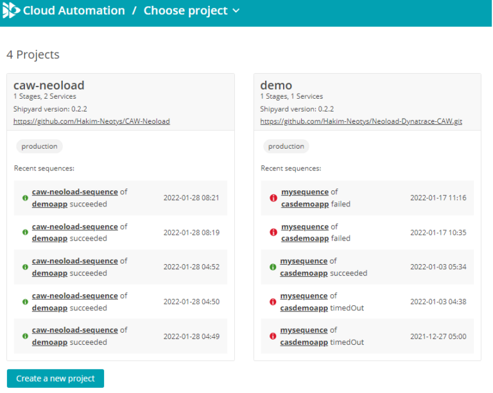
Task: Click Shipyard version text in demo card
Action: 297,109
